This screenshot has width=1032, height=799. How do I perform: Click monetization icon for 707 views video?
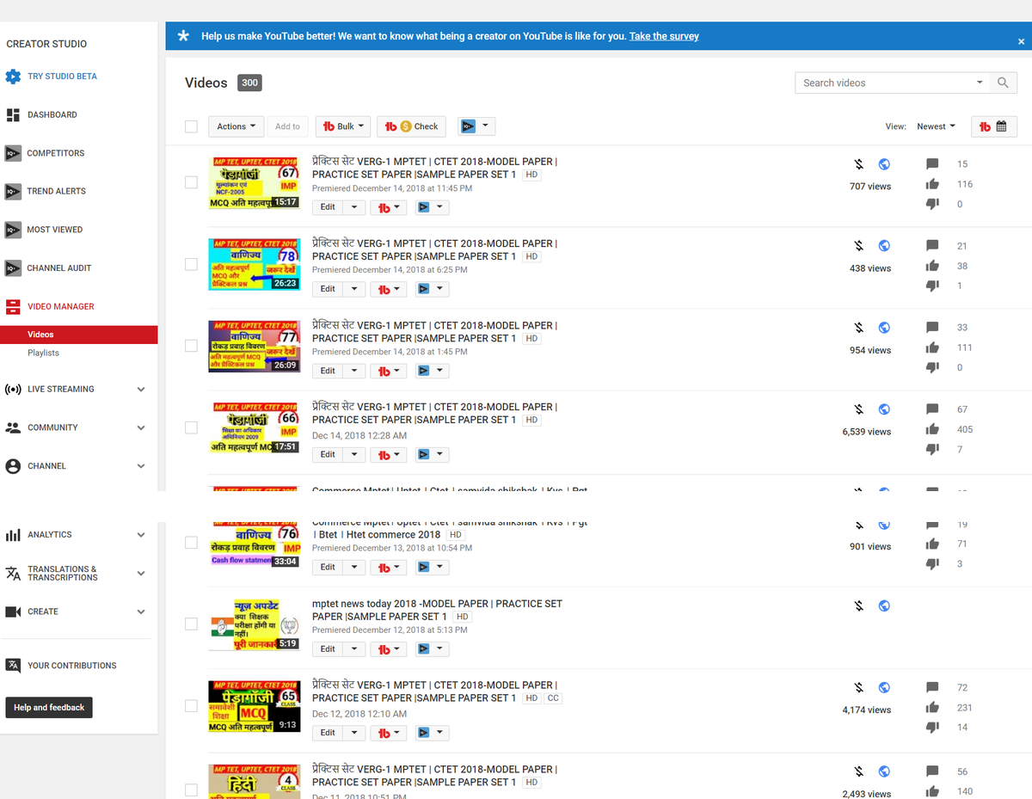tap(858, 164)
